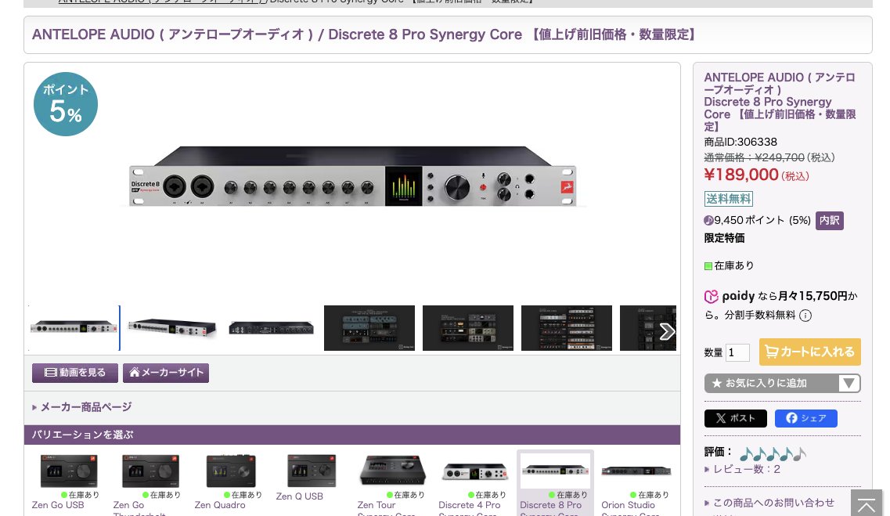Click the X icon to post product
This screenshot has width=890, height=516.
click(722, 417)
